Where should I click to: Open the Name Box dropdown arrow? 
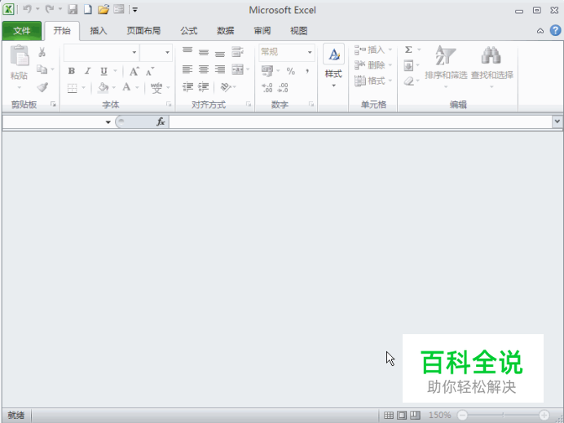tap(108, 122)
